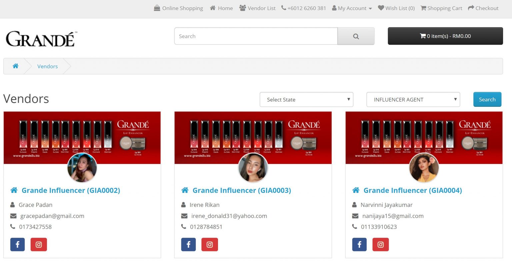Focus the Search text field
This screenshot has height=266, width=512.
(256, 36)
